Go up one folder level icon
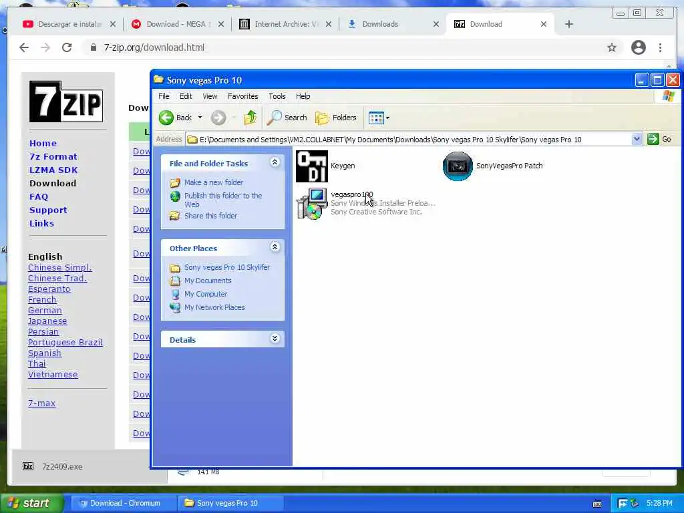This screenshot has width=684, height=513. (x=250, y=118)
